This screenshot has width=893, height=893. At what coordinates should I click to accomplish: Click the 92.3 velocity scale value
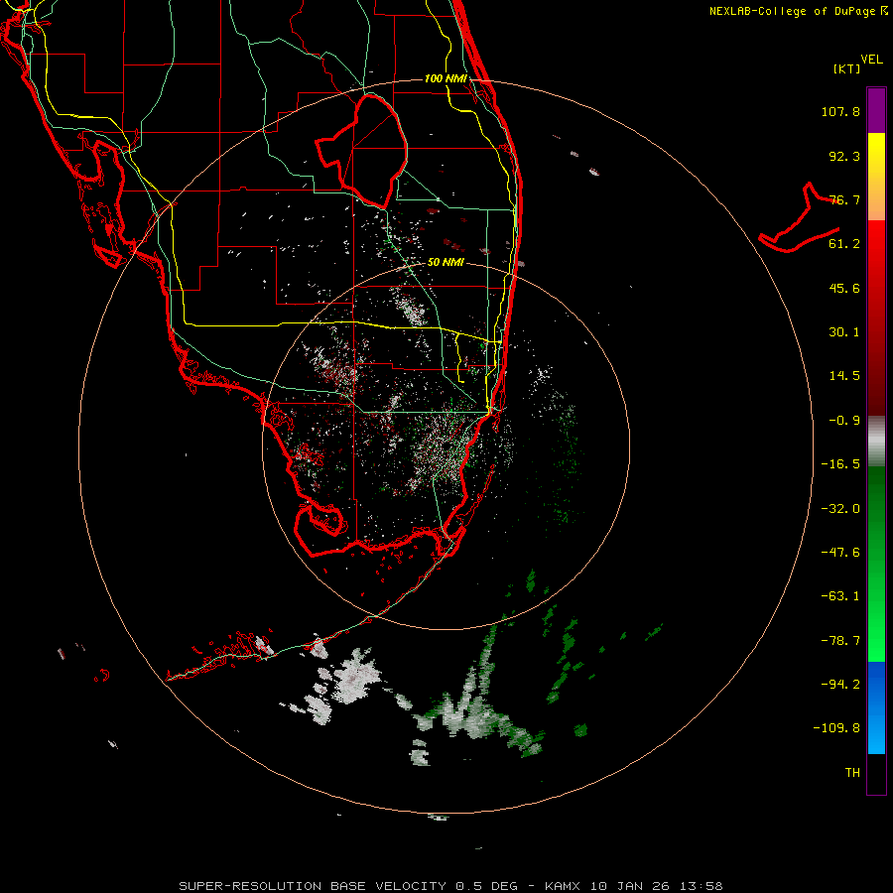click(844, 156)
